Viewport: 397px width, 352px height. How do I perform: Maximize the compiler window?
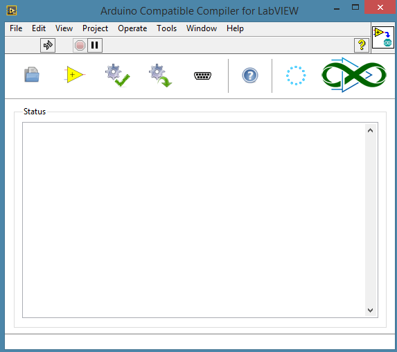click(355, 8)
